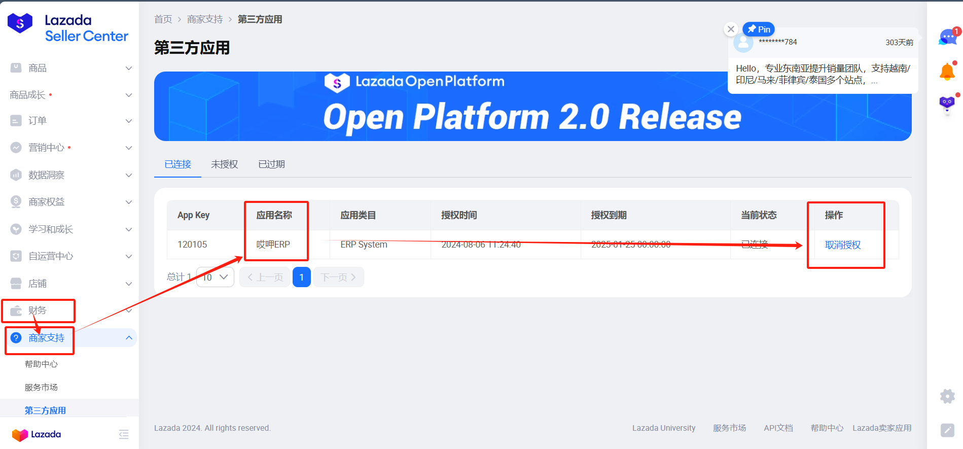Click the chat sender avatar icon
The width and height of the screenshot is (963, 449).
point(743,43)
